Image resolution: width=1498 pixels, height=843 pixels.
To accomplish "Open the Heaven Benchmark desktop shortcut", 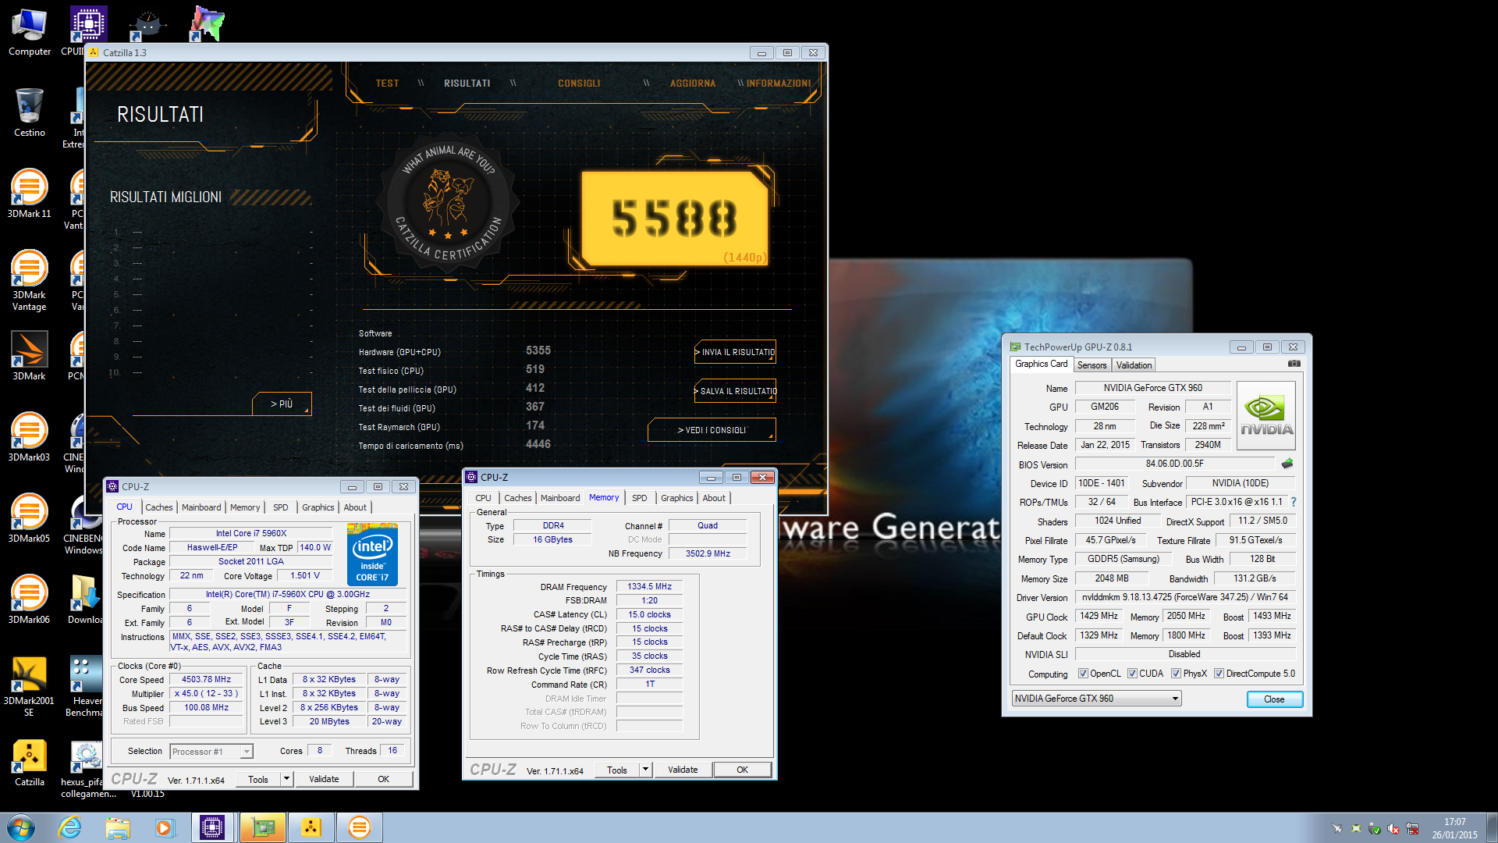I will pos(86,687).
